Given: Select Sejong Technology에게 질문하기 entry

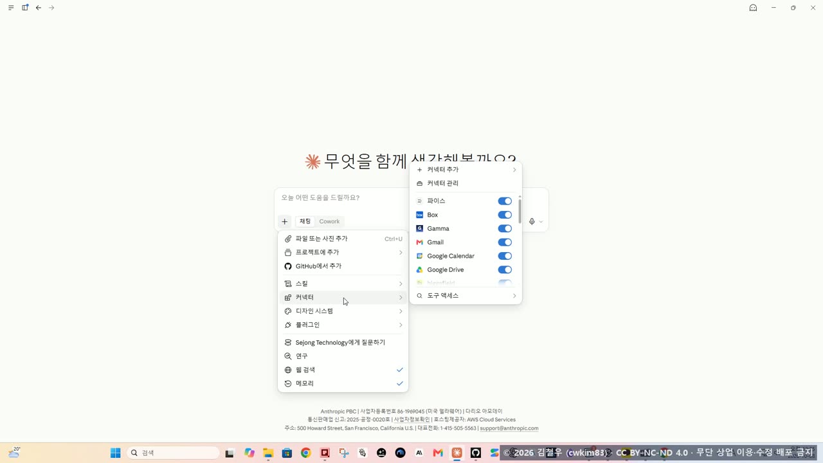Looking at the screenshot, I should 343,343.
